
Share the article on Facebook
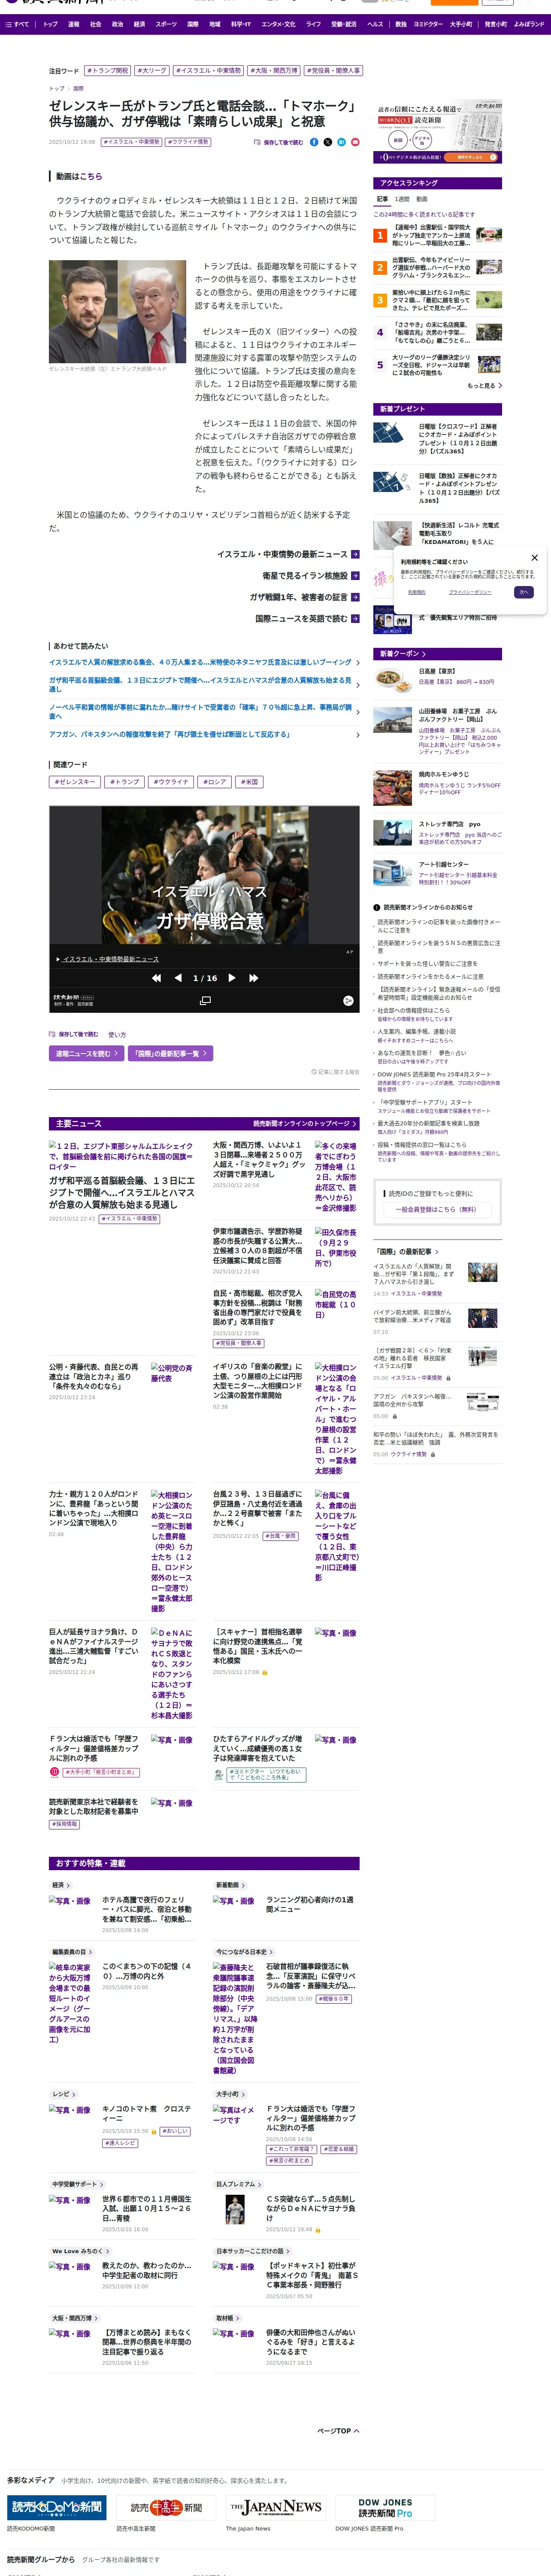click(x=314, y=142)
